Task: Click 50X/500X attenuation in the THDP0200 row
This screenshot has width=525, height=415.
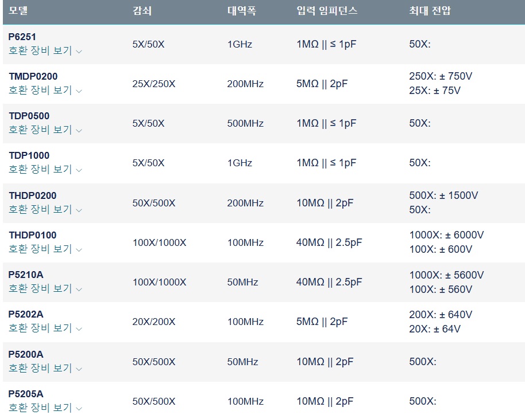Action: pyautogui.click(x=154, y=203)
